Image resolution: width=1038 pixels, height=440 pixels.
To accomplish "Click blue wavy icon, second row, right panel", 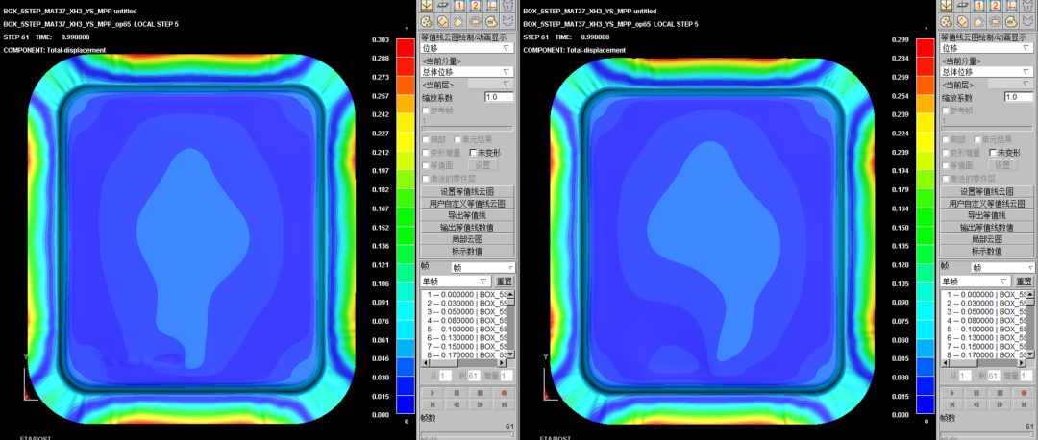I will tap(1026, 21).
